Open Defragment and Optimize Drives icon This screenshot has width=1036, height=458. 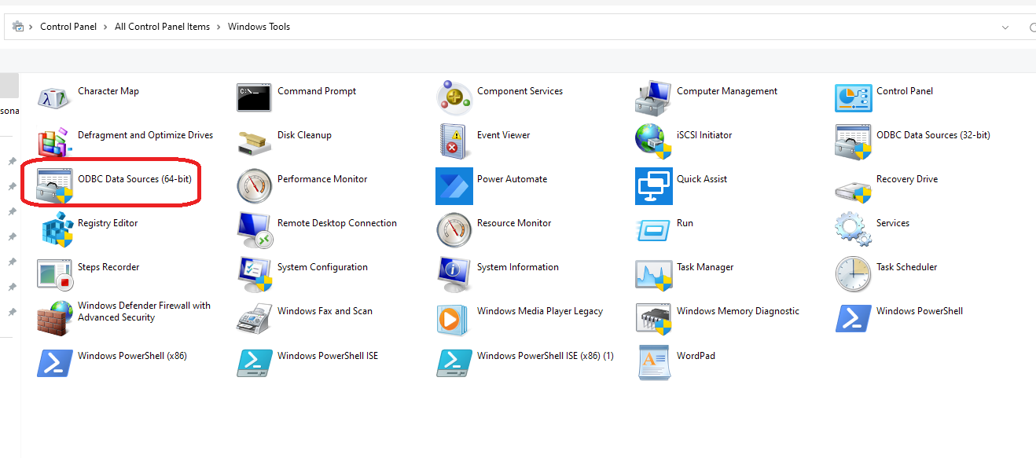55,142
